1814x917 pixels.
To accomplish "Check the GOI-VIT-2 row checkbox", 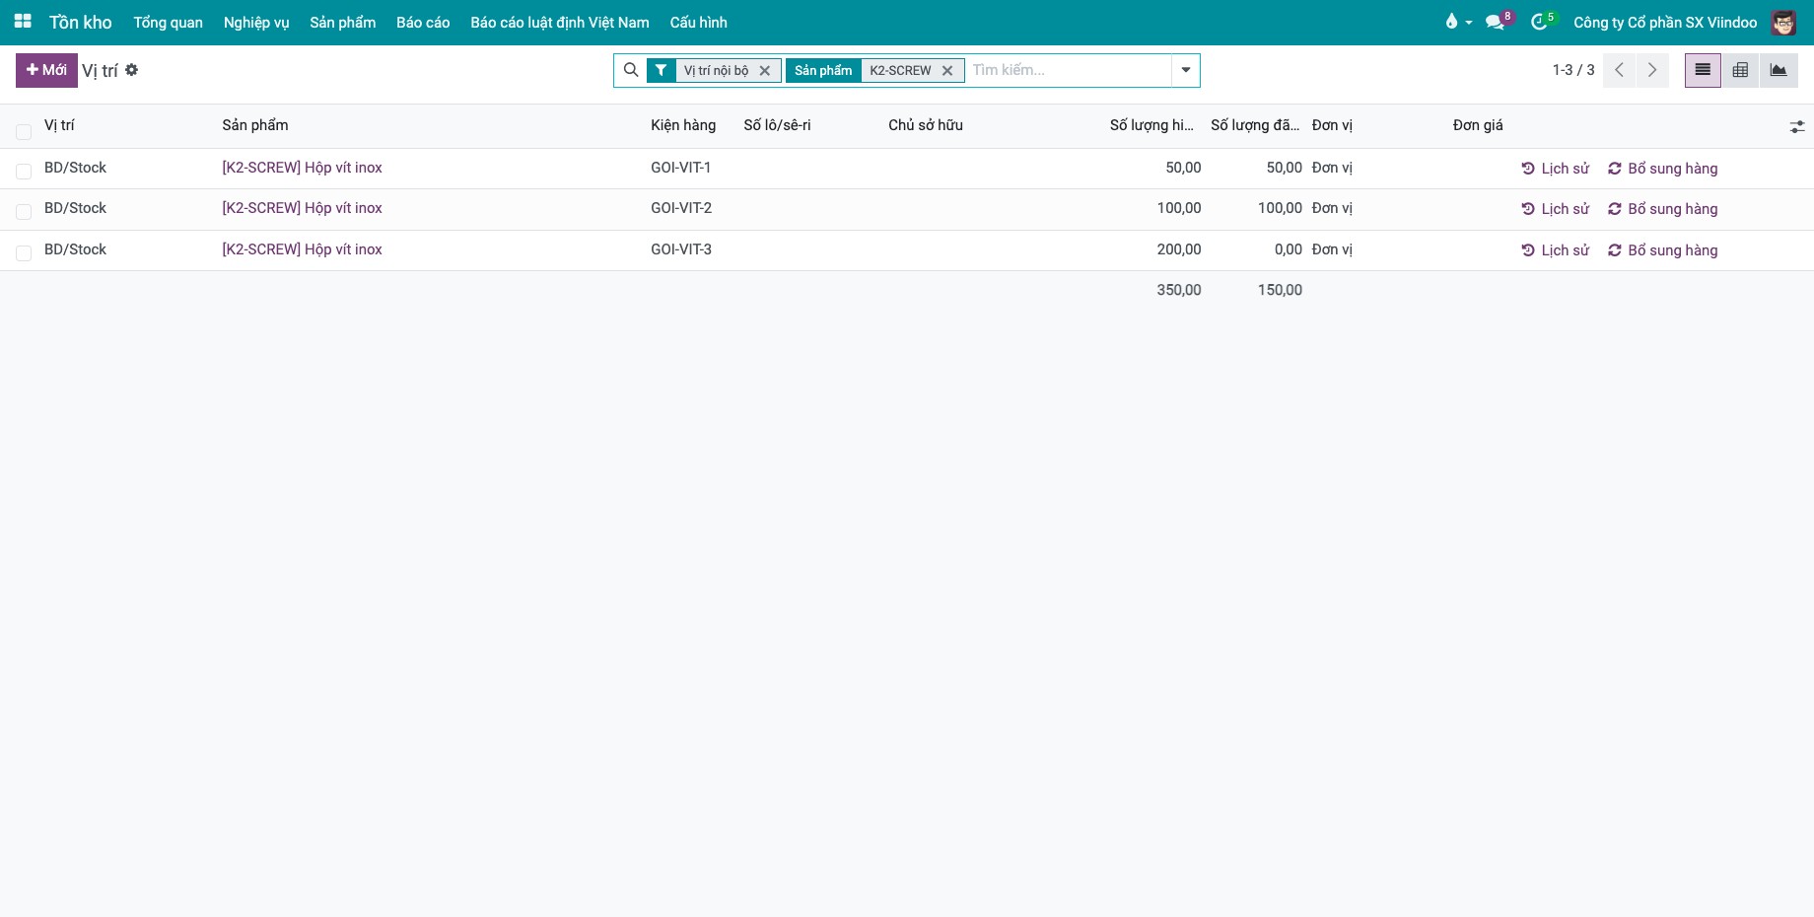I will pos(24,212).
